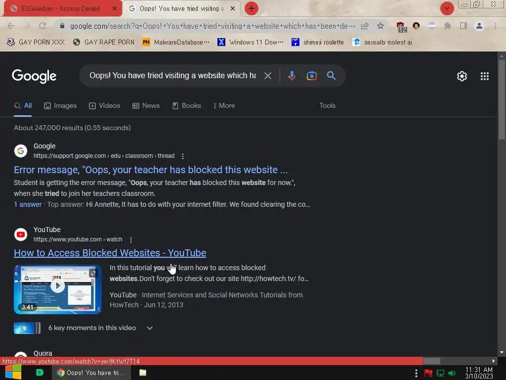Open more options for youtube.com result
The width and height of the screenshot is (506, 380).
point(130,240)
